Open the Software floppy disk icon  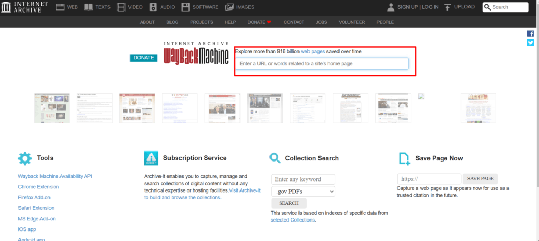[186, 7]
